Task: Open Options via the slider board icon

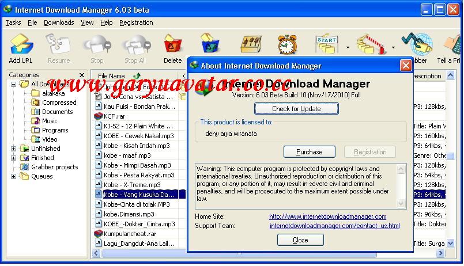Action: (x=251, y=44)
